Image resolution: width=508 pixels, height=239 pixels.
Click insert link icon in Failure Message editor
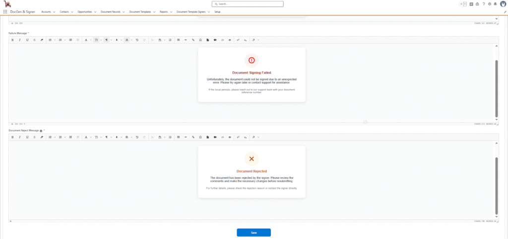coord(193,40)
